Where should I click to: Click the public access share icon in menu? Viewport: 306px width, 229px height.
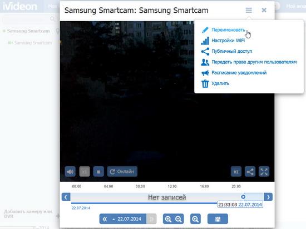tap(205, 52)
